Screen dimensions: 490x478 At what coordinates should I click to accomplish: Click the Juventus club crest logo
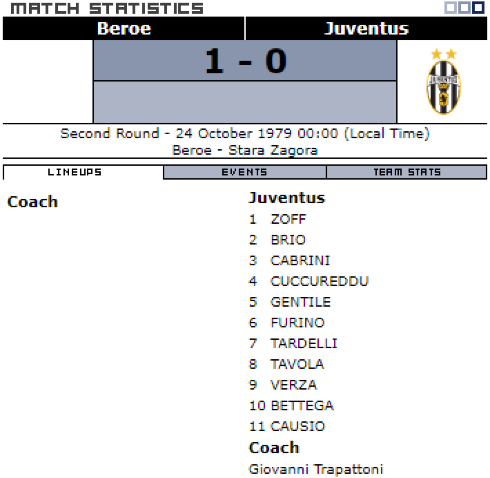click(x=443, y=82)
